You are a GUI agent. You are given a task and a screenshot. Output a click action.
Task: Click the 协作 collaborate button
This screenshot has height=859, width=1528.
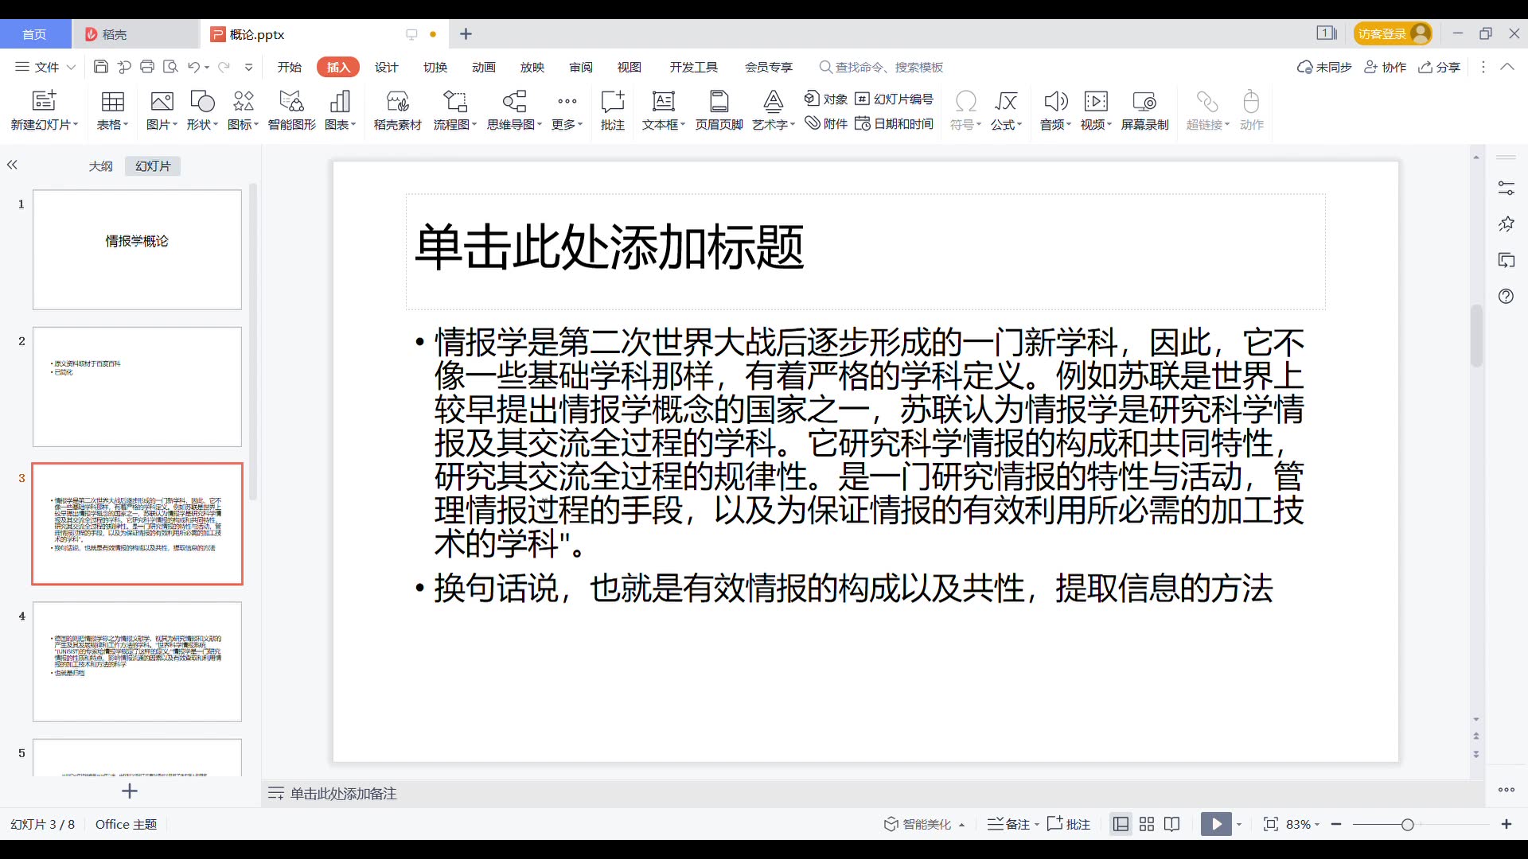[x=1386, y=67]
